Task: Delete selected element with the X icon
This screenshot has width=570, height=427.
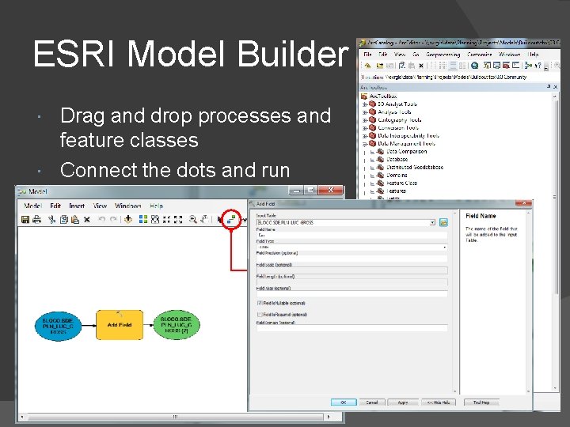Action: pos(86,219)
